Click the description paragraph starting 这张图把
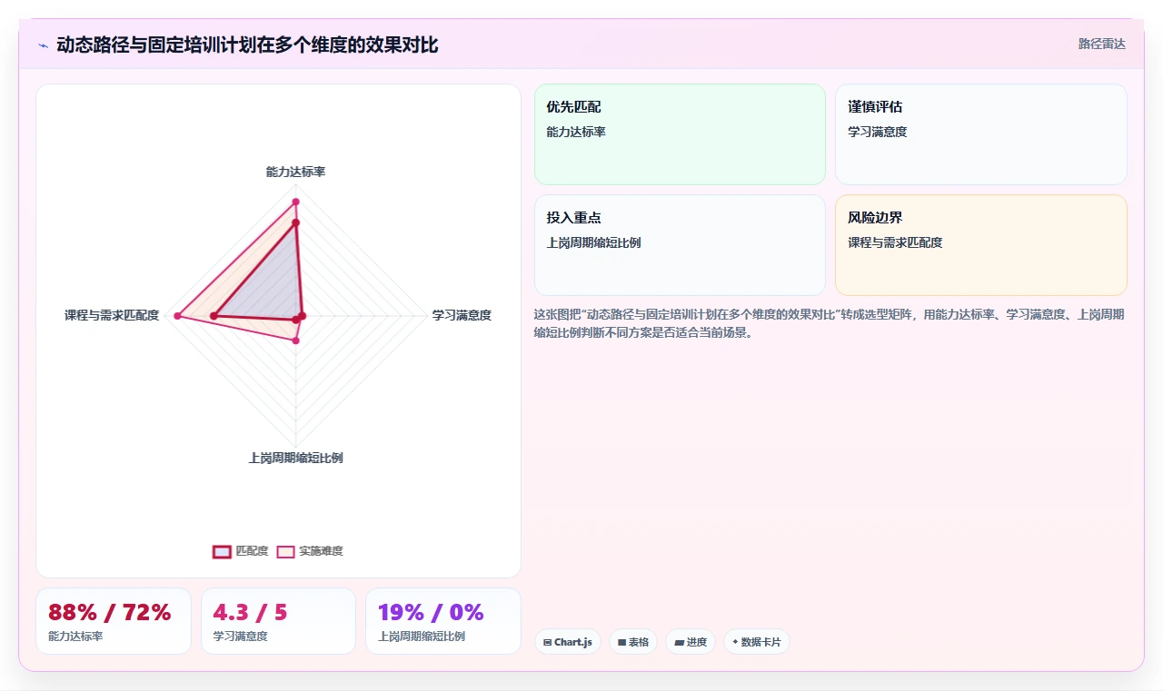 click(830, 323)
